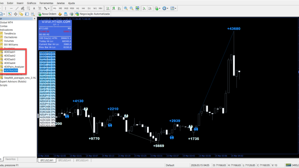Toggle chart auto scroll
This screenshot has height=168, width=299.
coord(144,8)
